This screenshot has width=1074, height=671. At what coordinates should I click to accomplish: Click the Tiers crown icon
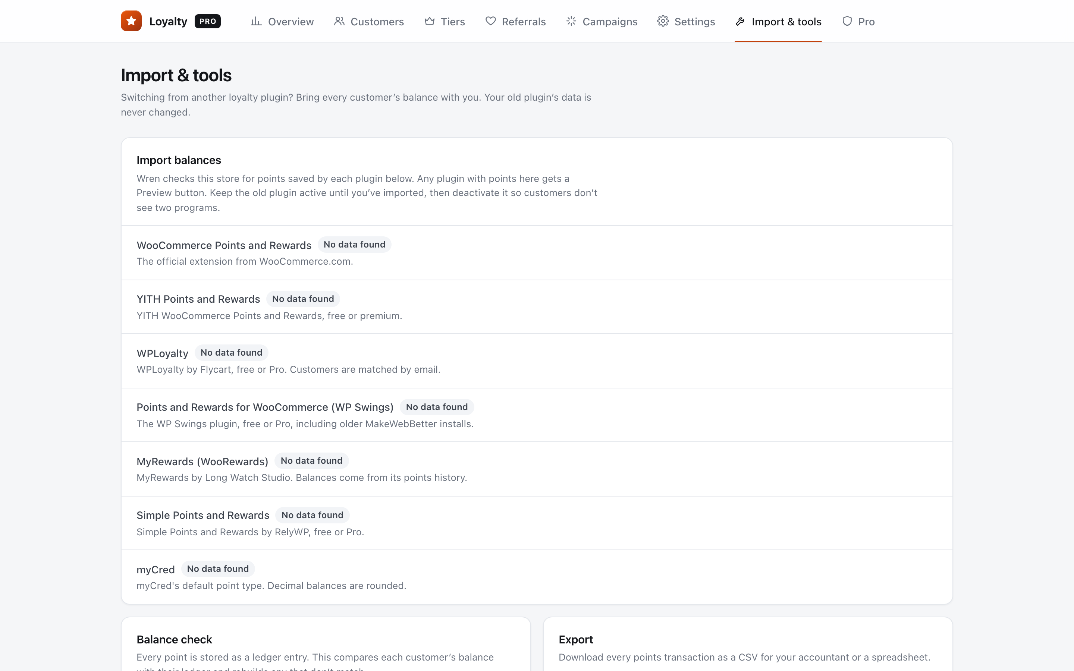pos(429,21)
